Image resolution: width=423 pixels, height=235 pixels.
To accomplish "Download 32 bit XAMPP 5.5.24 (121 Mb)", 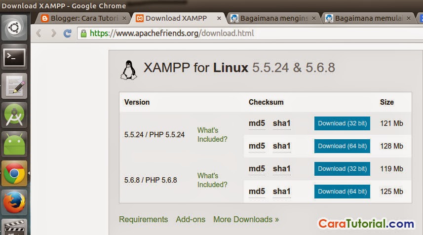I will click(x=342, y=123).
